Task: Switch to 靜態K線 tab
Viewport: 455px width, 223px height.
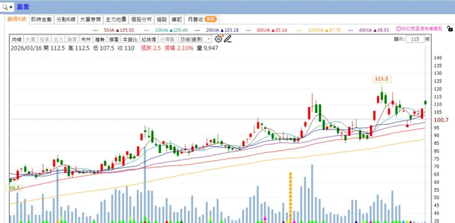Action: [17, 20]
